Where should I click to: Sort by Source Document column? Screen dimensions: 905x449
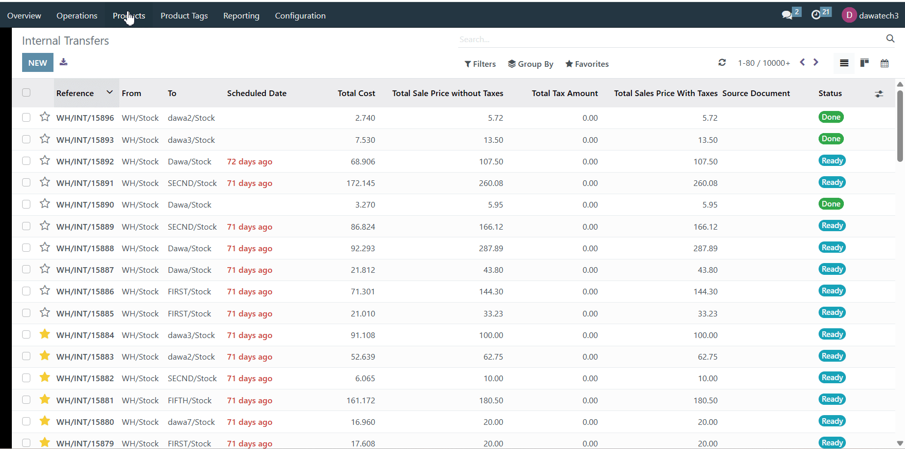(x=756, y=93)
